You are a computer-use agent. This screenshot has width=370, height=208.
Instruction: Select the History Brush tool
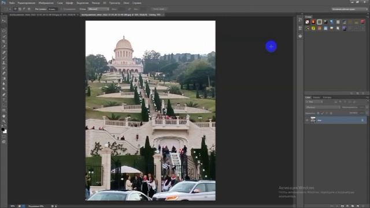click(3, 68)
